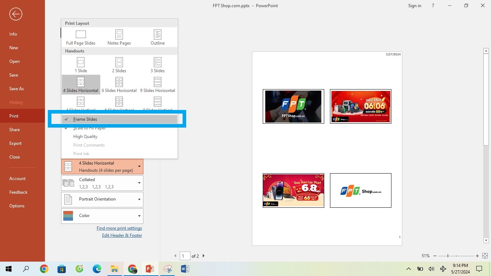
Task: Open Google Chrome from taskbar
Action: [44, 269]
